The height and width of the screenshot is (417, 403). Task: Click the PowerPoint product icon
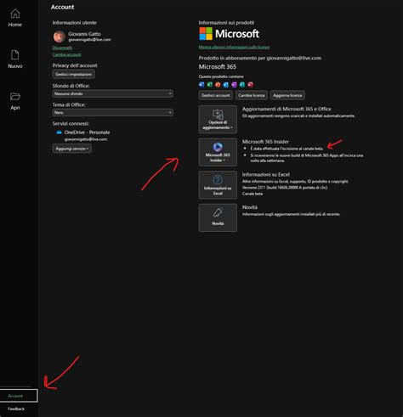pyautogui.click(x=218, y=84)
